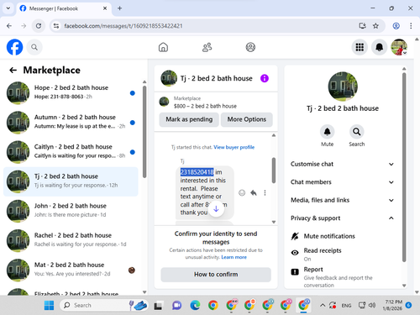Image resolution: width=420 pixels, height=315 pixels.
Task: Click the conversation list scrollbar
Action: 144,132
